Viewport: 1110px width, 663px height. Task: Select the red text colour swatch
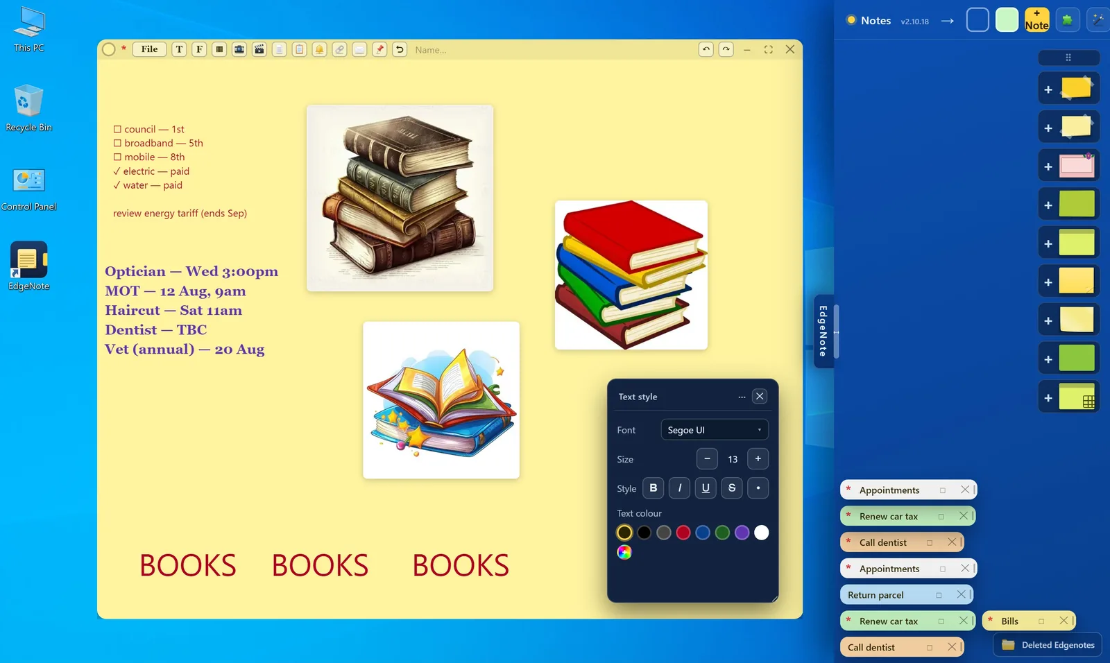(x=683, y=533)
